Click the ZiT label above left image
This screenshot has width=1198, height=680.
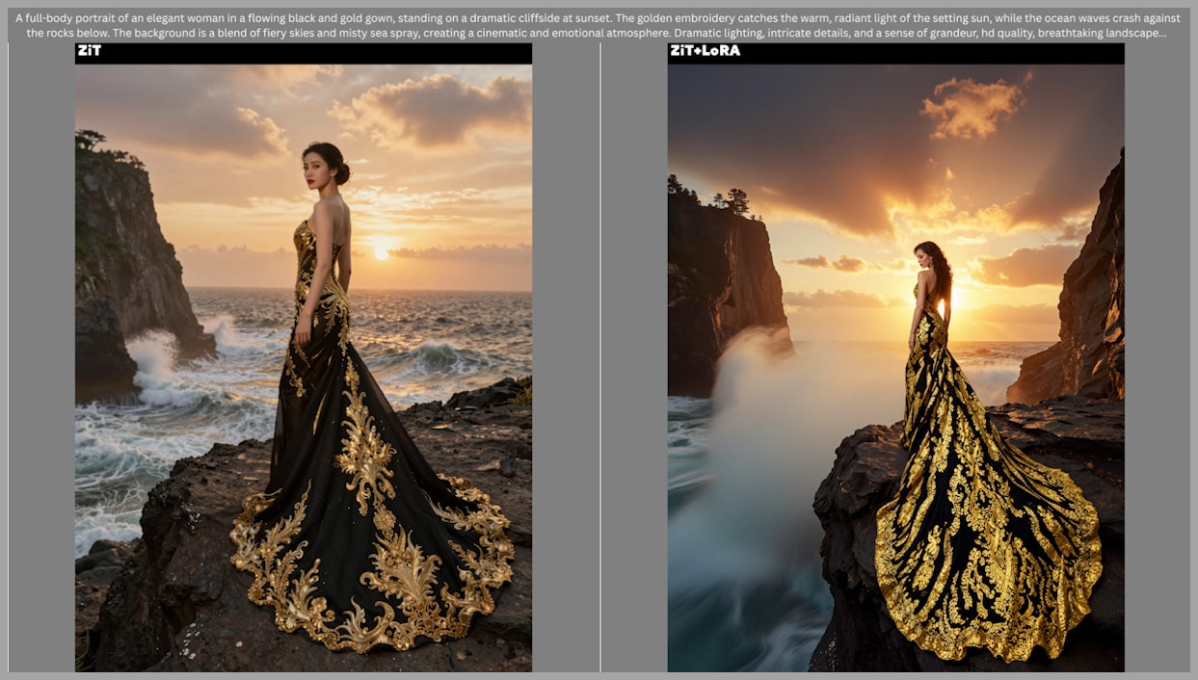point(89,51)
